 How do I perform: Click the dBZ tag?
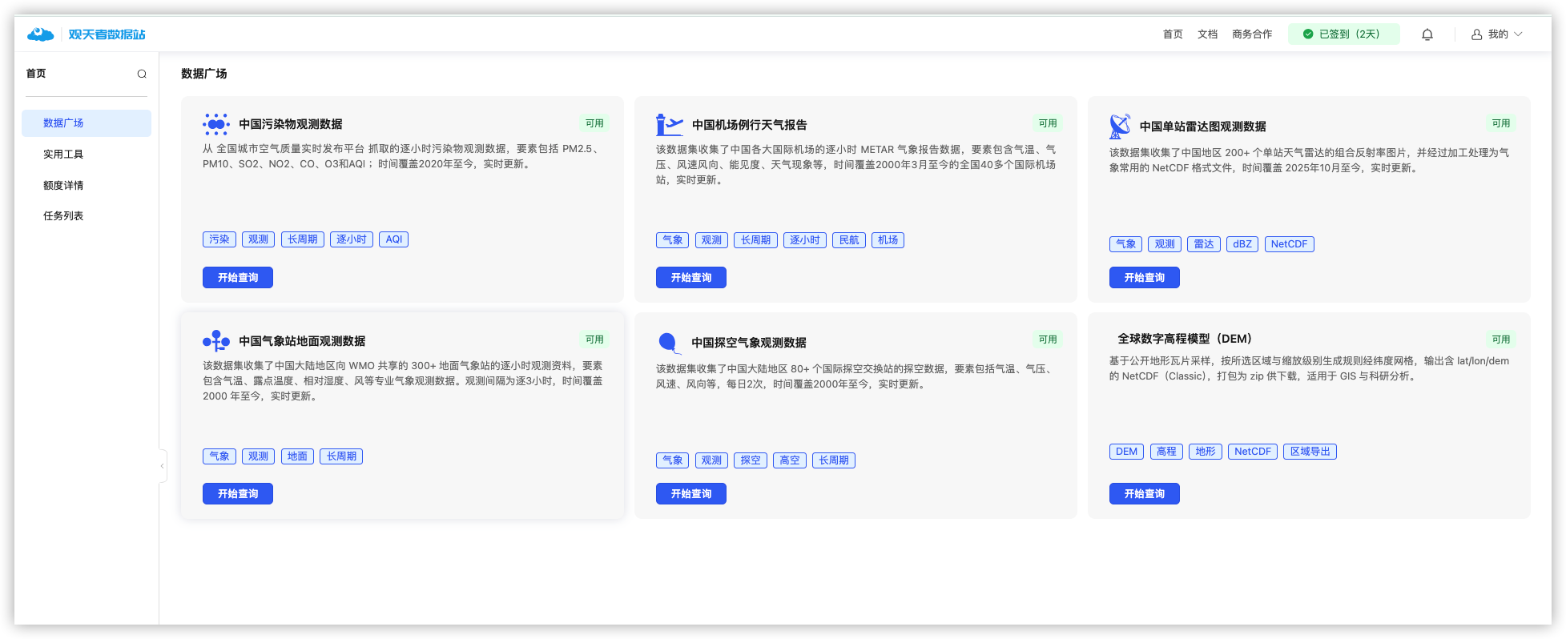(1242, 244)
